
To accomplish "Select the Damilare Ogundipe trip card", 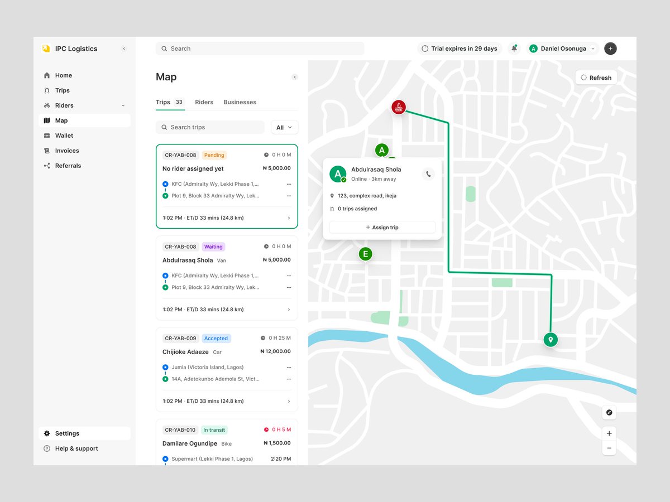I will point(227,442).
